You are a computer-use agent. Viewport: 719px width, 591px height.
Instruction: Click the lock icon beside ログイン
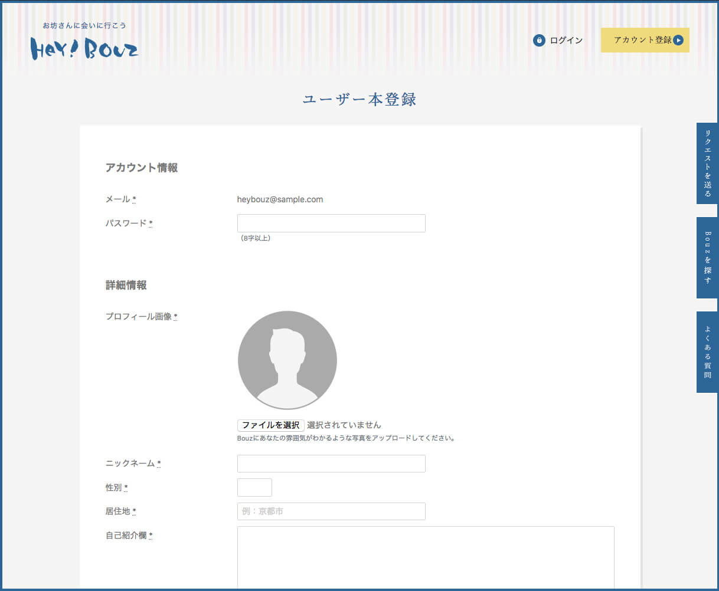pyautogui.click(x=538, y=40)
